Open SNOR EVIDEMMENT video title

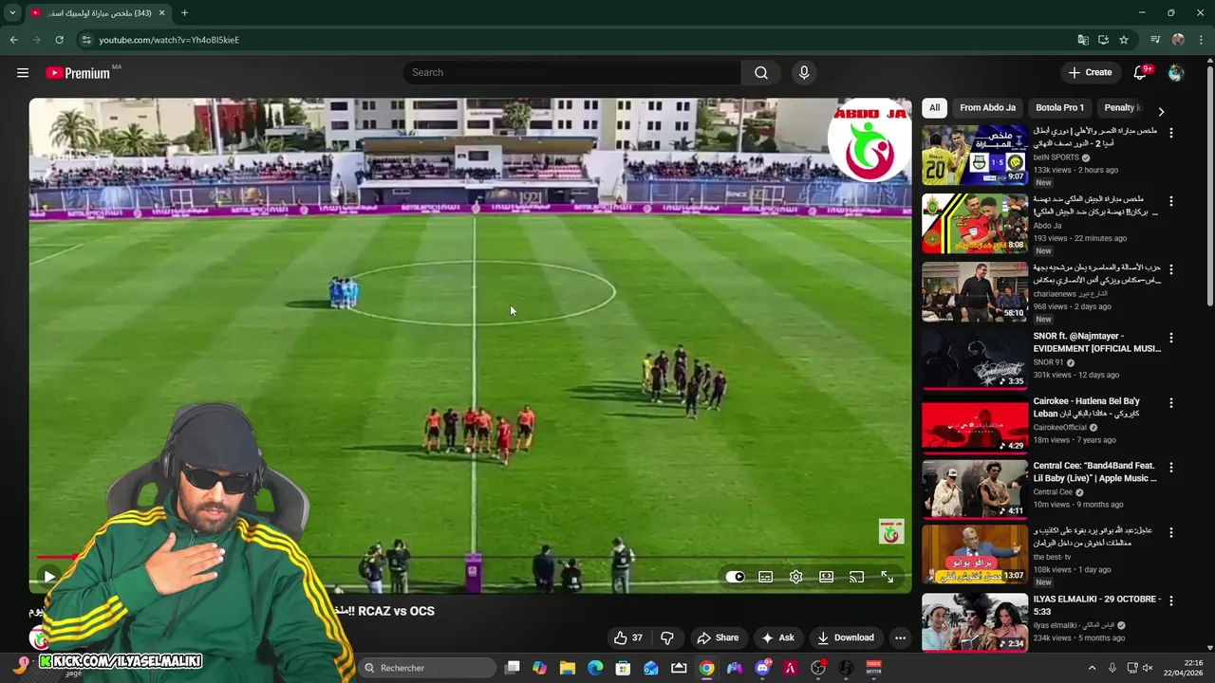coord(1097,342)
